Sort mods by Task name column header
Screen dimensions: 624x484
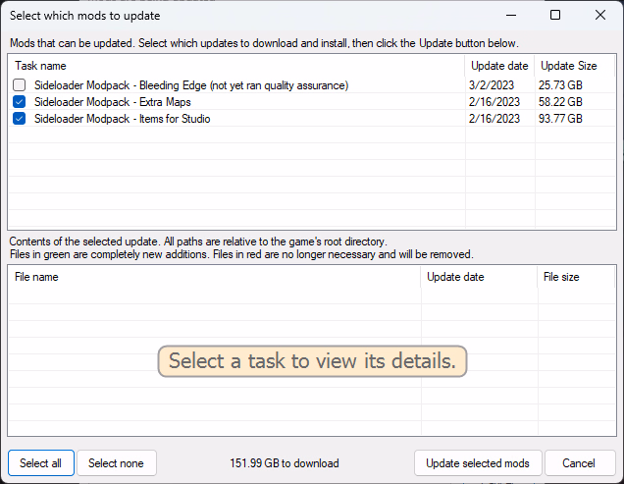coord(235,66)
